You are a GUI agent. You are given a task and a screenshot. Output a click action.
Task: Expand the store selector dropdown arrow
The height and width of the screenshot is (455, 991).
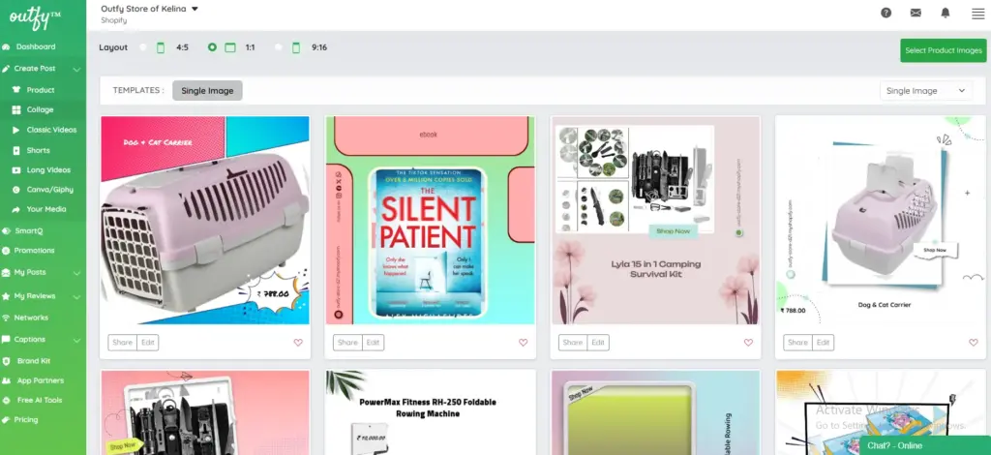tap(195, 9)
